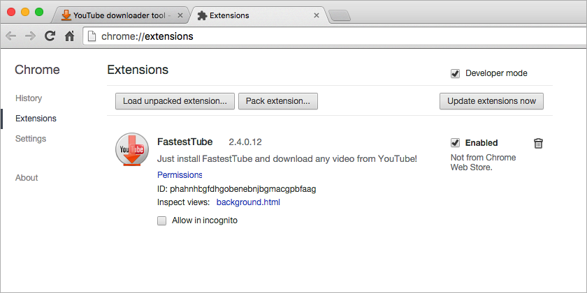Click the browser forward arrow
Screen dimensions: 587x293
(x=30, y=36)
